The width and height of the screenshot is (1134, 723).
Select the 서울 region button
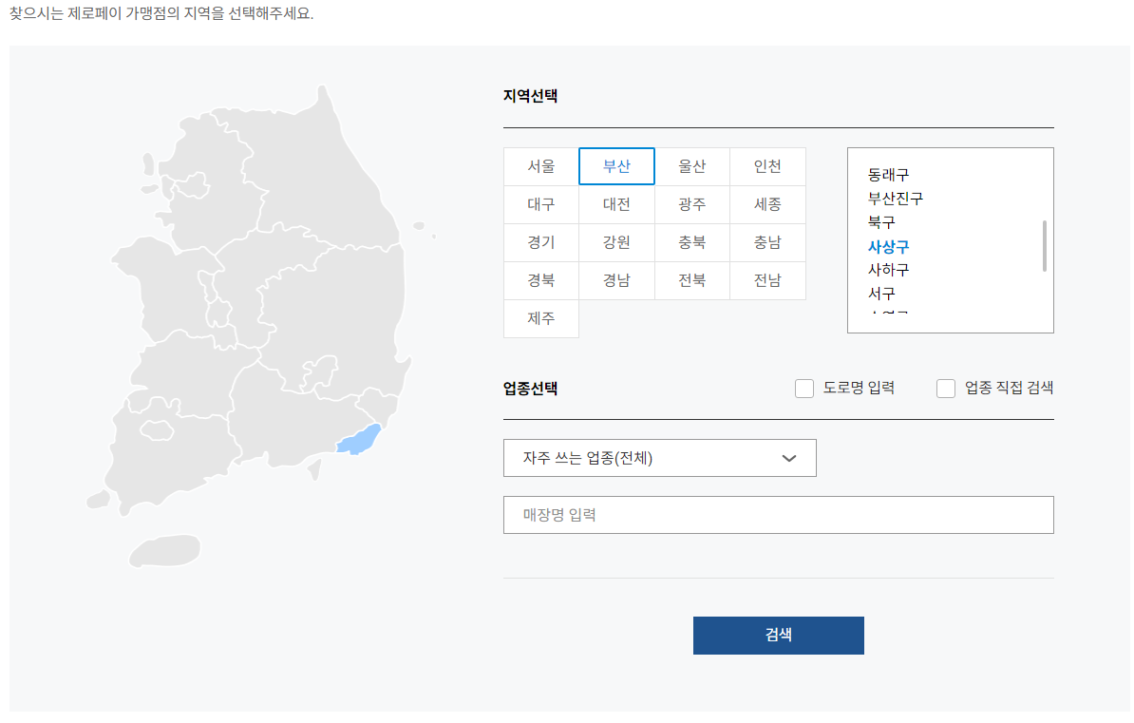[541, 166]
